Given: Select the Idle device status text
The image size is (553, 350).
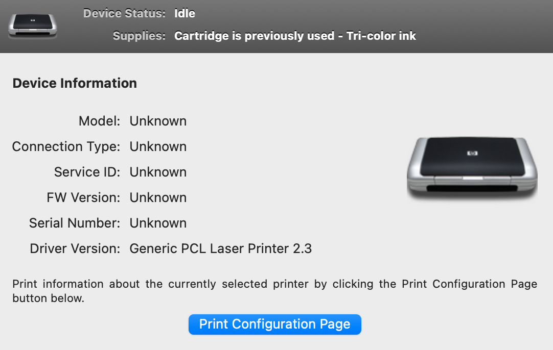Looking at the screenshot, I should coord(185,13).
